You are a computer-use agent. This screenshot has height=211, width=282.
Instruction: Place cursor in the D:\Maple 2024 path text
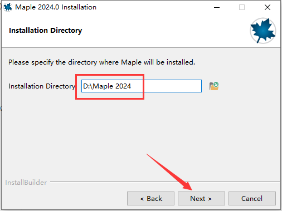point(107,86)
